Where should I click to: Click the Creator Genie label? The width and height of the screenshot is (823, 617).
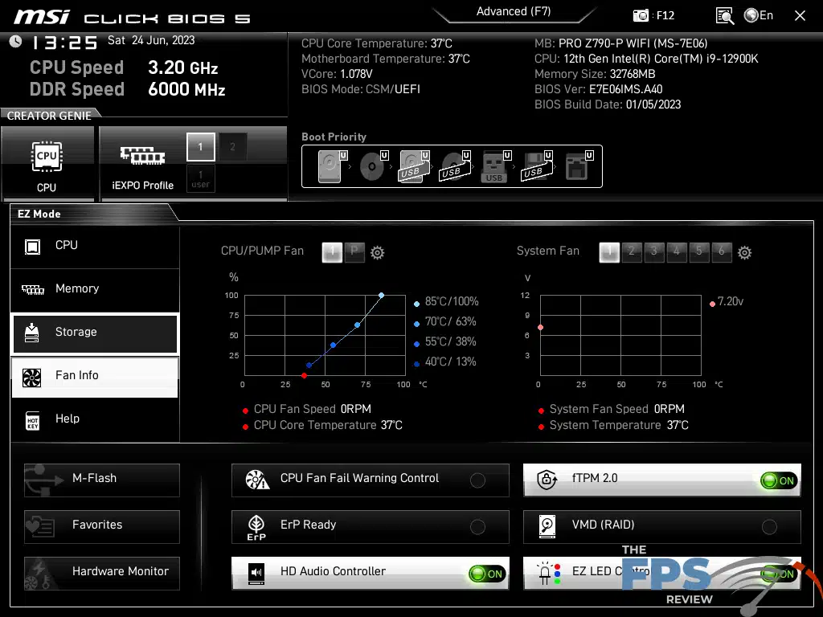coord(49,116)
